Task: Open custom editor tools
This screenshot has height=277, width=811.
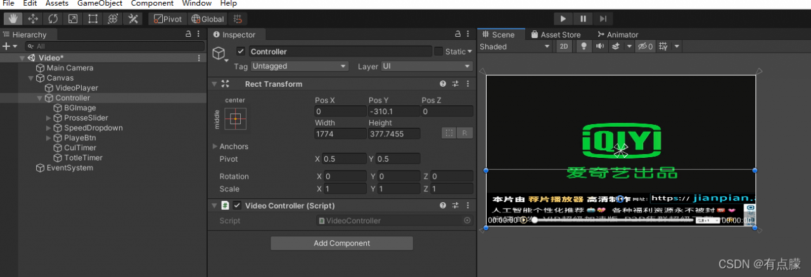Action: 133,19
